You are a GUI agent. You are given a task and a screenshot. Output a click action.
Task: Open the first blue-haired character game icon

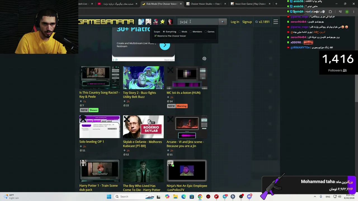pos(141,22)
